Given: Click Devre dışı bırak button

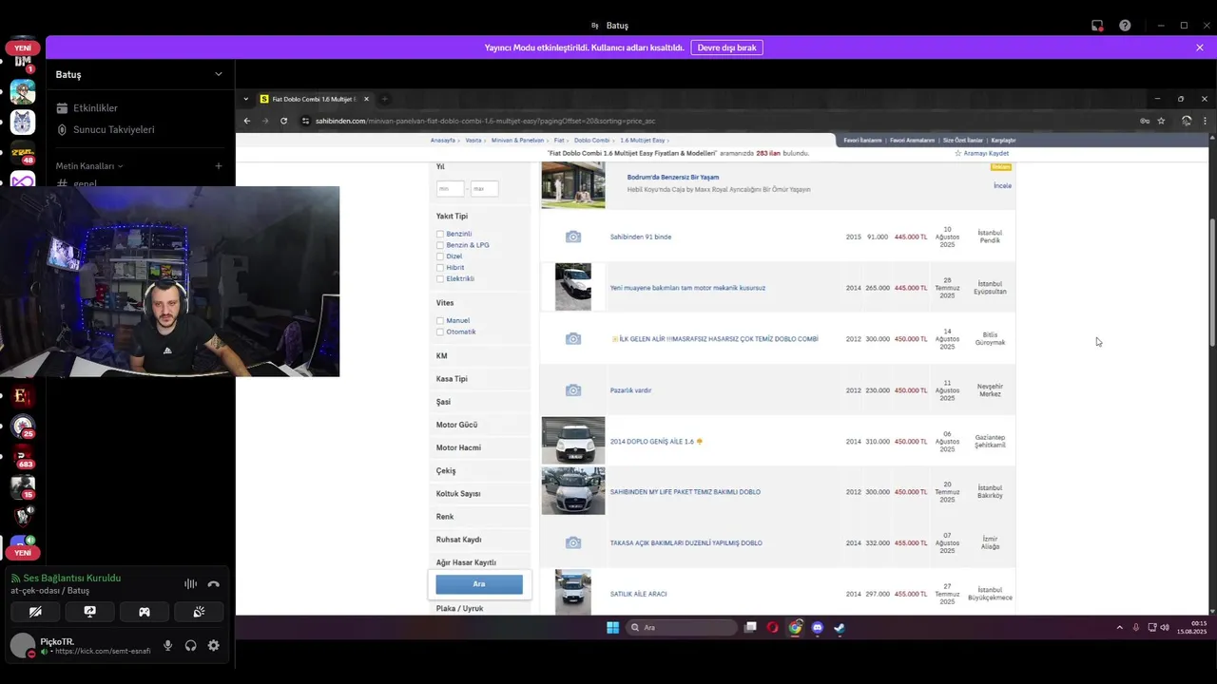Looking at the screenshot, I should [x=726, y=47].
